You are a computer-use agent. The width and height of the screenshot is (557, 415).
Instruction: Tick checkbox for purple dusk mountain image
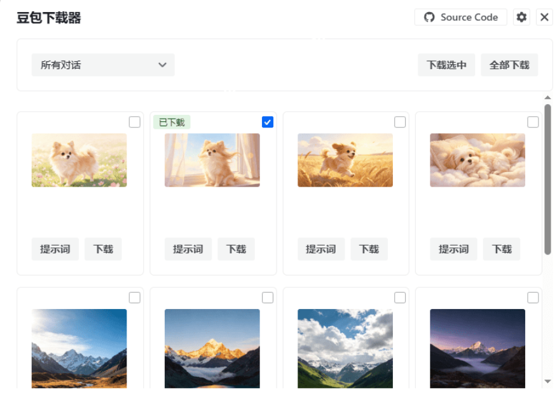tap(533, 298)
